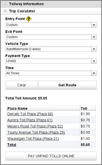
Task: Open the Time dropdown arrow
Action: click(94, 73)
